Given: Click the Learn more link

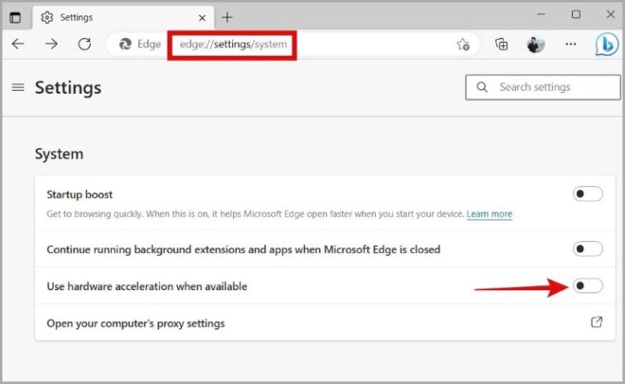Looking at the screenshot, I should click(490, 214).
